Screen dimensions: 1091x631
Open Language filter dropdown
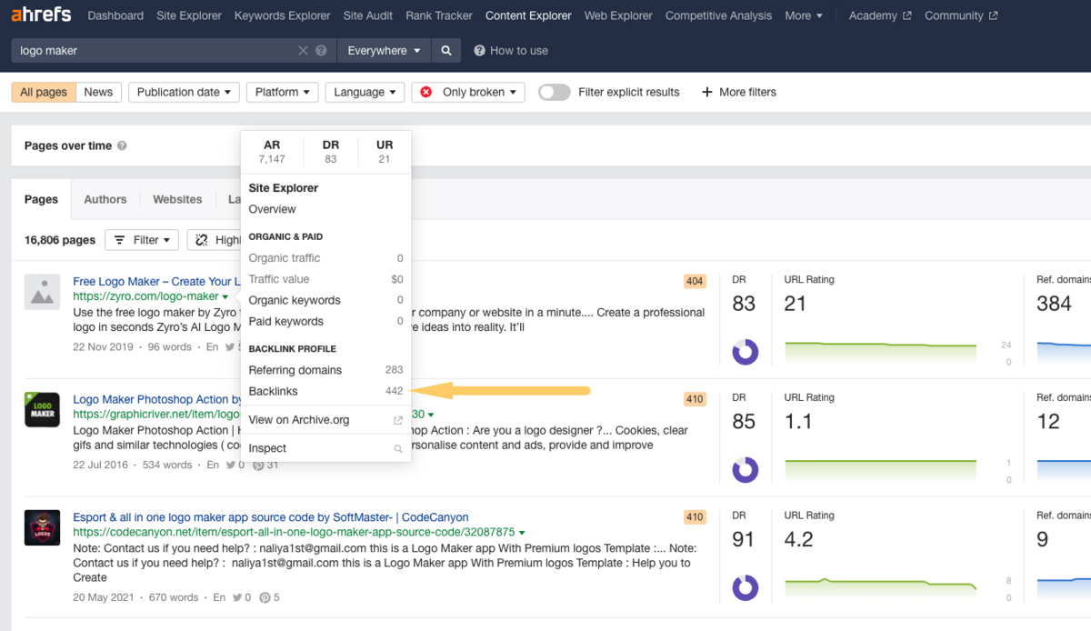pos(365,92)
